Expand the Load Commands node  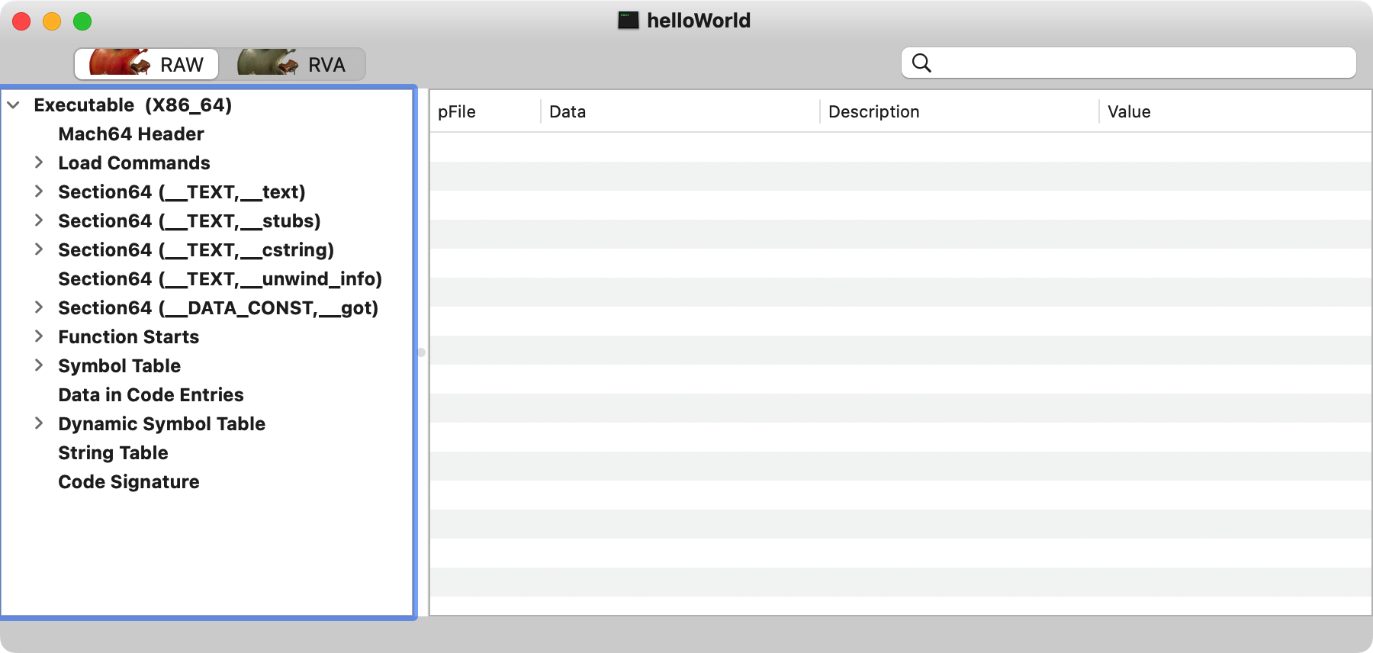click(x=39, y=162)
